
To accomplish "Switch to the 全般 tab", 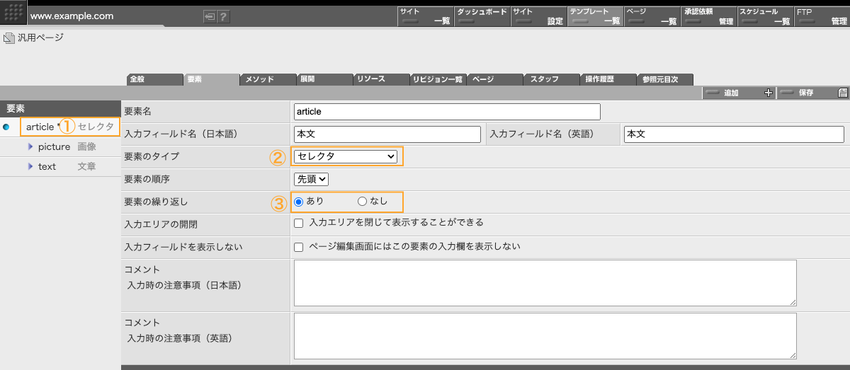I will 155,79.
